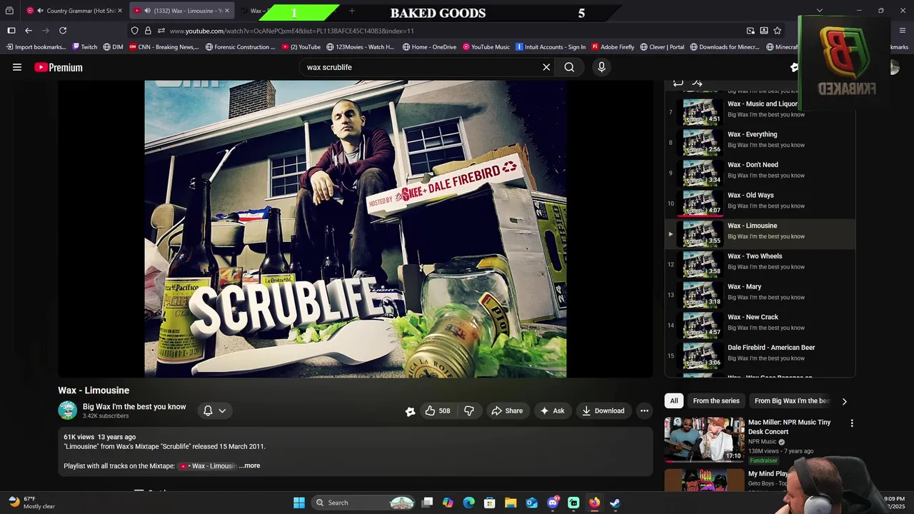Dislike the Wax - Limousine video

469,410
